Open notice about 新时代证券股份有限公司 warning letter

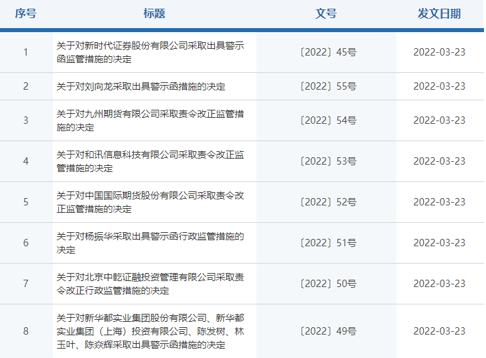click(151, 52)
